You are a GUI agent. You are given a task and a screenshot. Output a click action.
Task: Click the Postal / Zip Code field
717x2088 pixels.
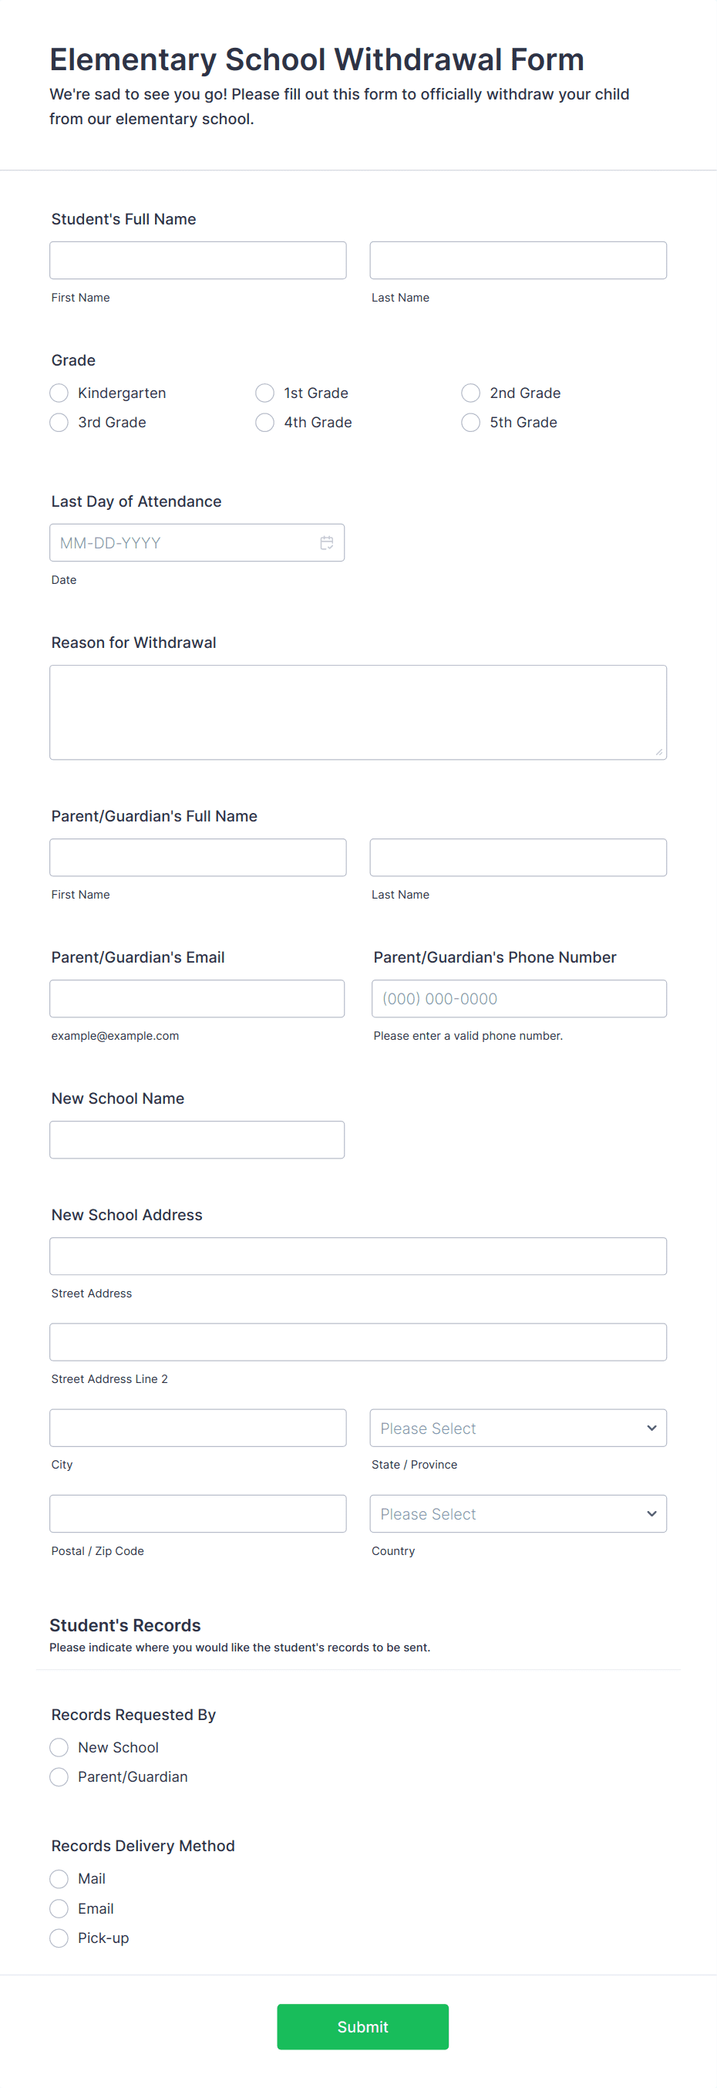click(197, 1513)
